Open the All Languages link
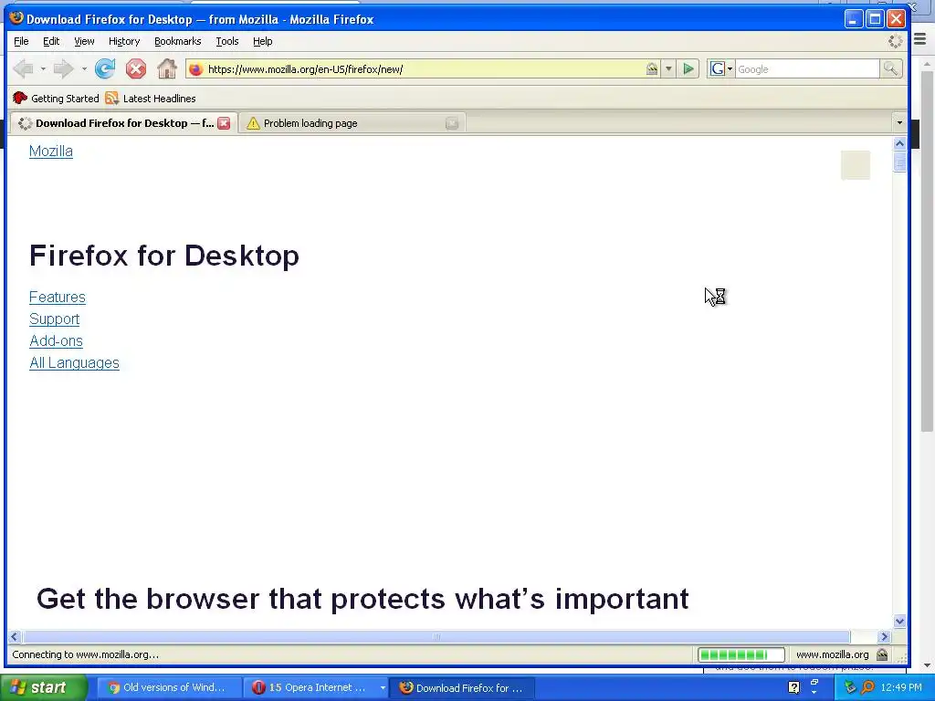 [x=74, y=363]
